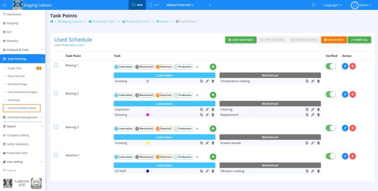Click the Verify All button
This screenshot has height=191, width=378.
pyautogui.click(x=359, y=40)
